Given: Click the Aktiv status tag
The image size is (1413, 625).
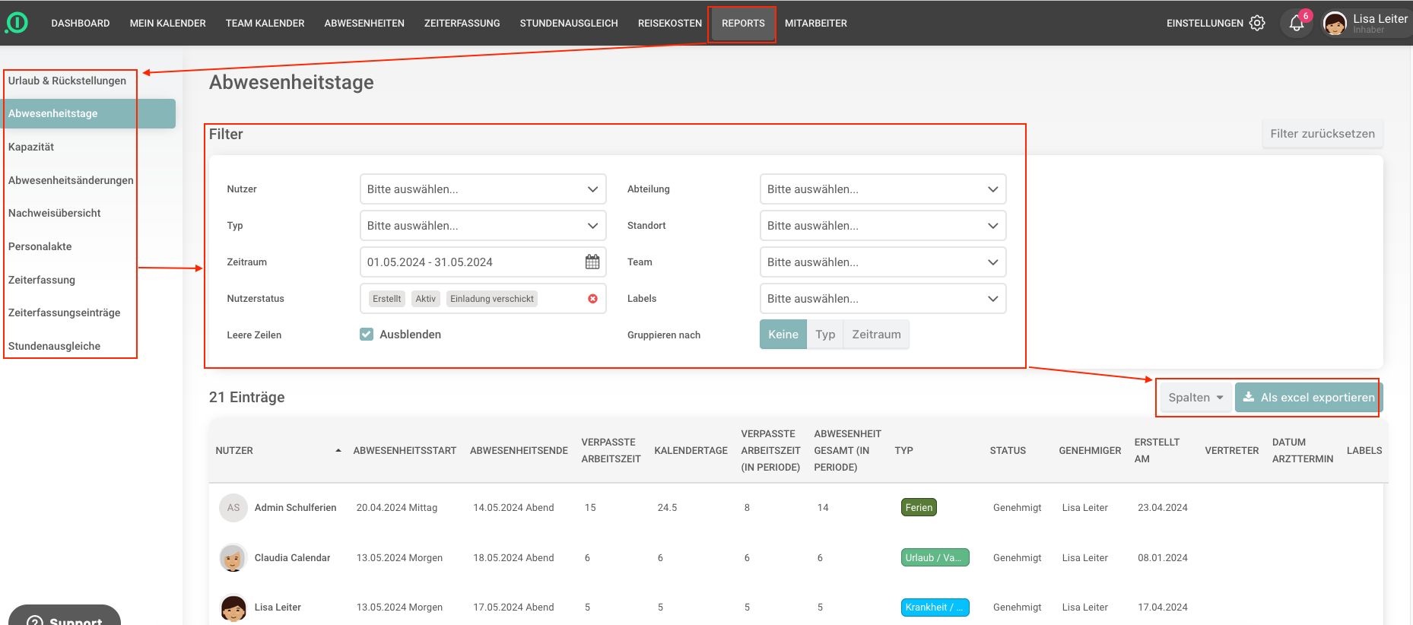Looking at the screenshot, I should pos(426,299).
